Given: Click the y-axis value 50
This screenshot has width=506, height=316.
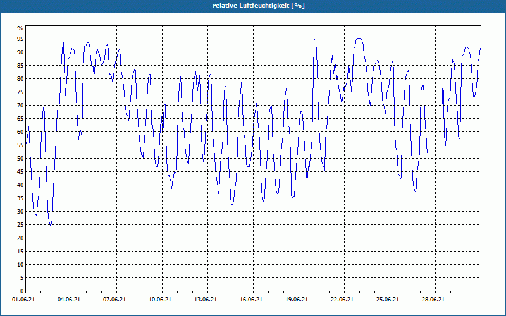Looking at the screenshot, I should [20, 159].
